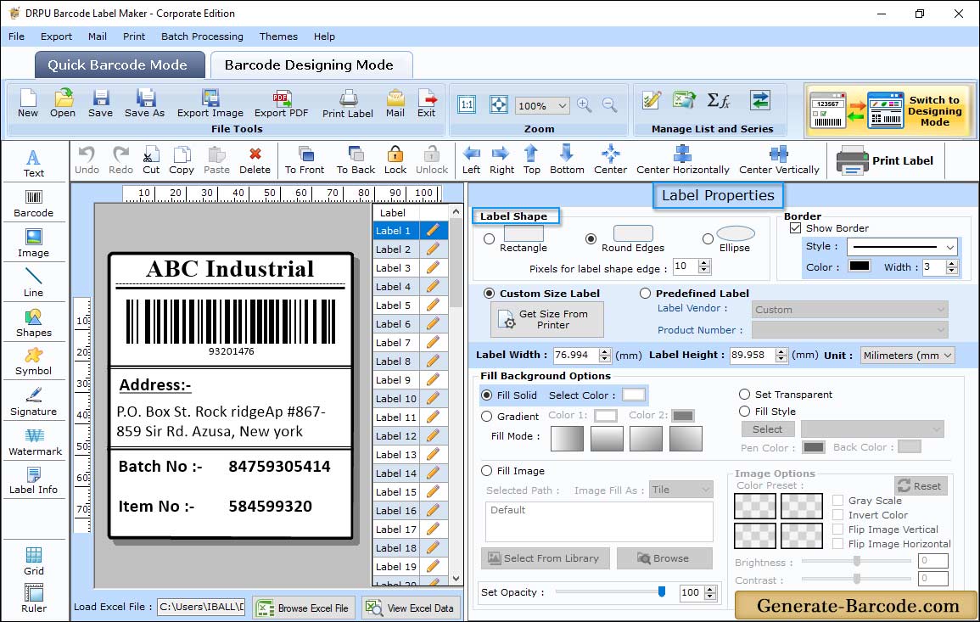Click Get Size From Printer button
The height and width of the screenshot is (622, 980).
coord(547,319)
